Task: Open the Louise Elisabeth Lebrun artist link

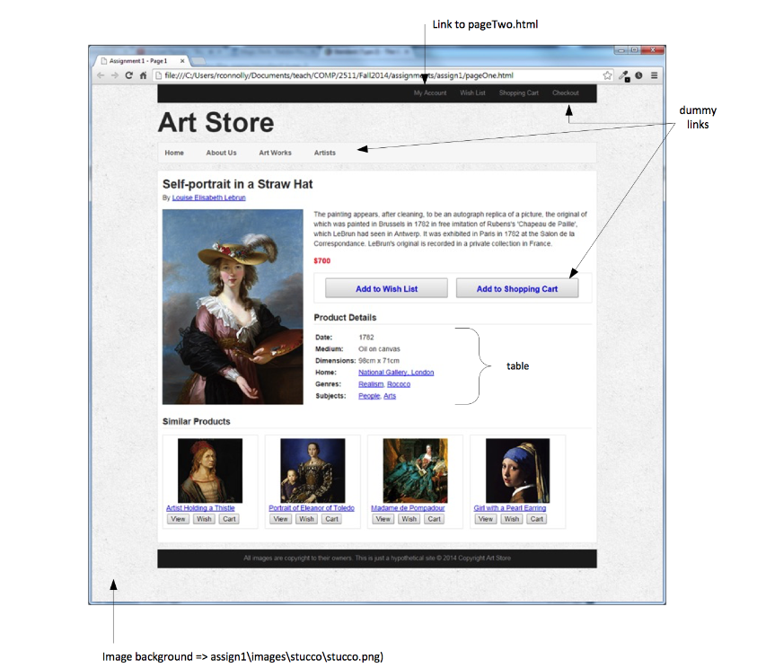Action: click(207, 197)
